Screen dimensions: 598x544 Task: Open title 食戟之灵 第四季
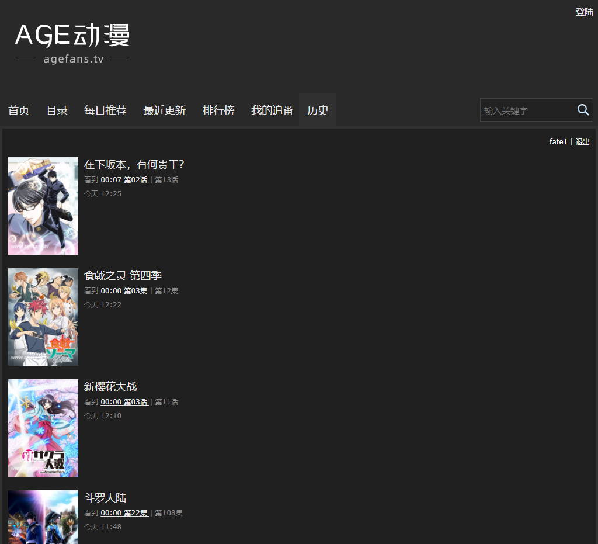(x=123, y=275)
